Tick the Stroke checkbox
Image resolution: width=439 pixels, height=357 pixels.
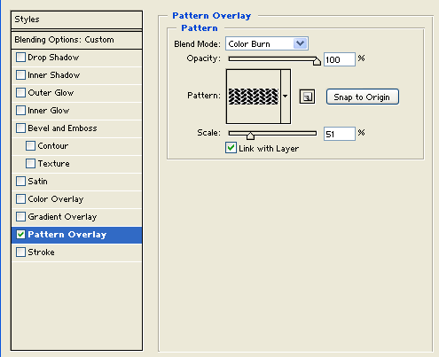(x=20, y=252)
